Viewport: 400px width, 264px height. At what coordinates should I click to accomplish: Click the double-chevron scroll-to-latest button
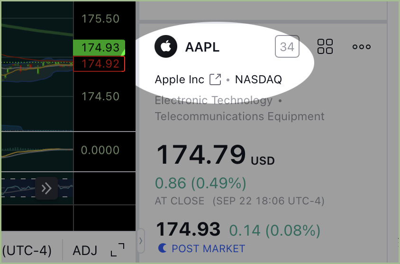(46, 188)
